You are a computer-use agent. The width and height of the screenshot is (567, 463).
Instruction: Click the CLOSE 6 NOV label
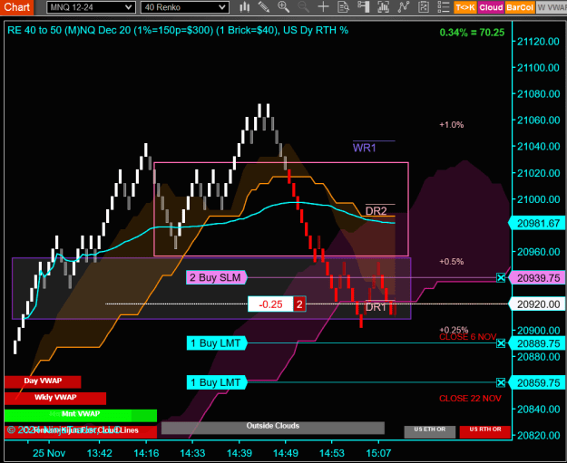pos(467,337)
